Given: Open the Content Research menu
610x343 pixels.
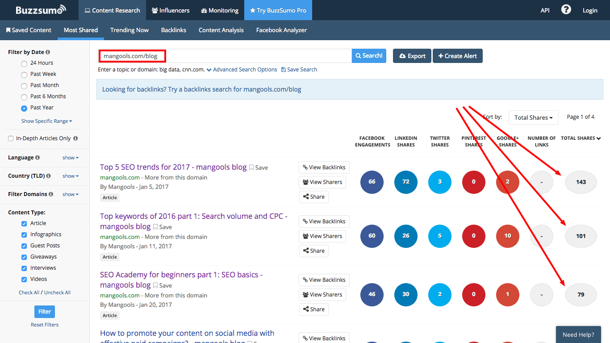Looking at the screenshot, I should coord(113,10).
